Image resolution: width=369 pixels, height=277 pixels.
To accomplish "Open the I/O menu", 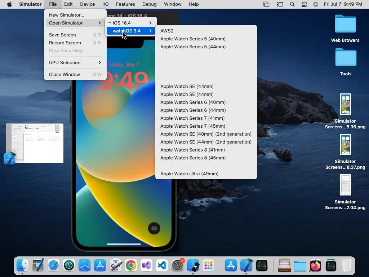I will 106,4.
